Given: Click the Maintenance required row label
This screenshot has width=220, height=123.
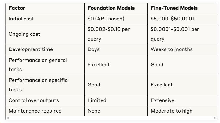Looking at the screenshot, I should [x=35, y=111].
